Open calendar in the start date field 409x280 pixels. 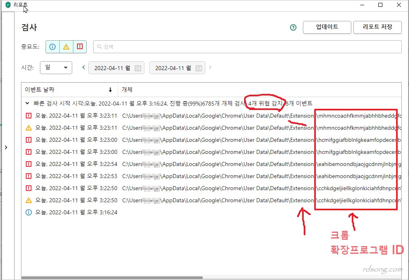pyautogui.click(x=138, y=68)
